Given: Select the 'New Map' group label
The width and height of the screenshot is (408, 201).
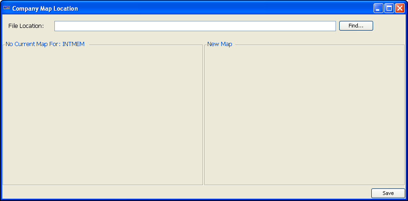Looking at the screenshot, I should 220,44.
